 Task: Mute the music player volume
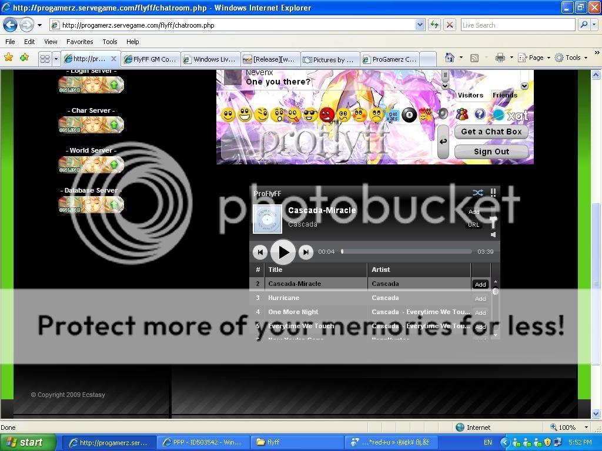point(493,234)
